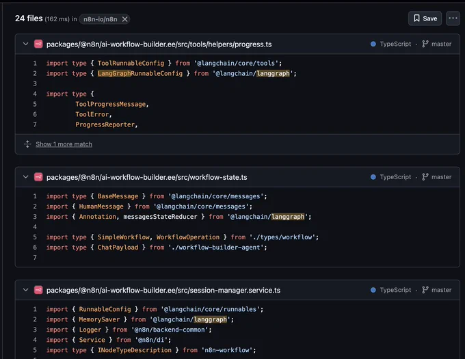The width and height of the screenshot is (465, 359).
Task: Click the TypeScript label on workflow-state.ts card
Action: pos(395,177)
